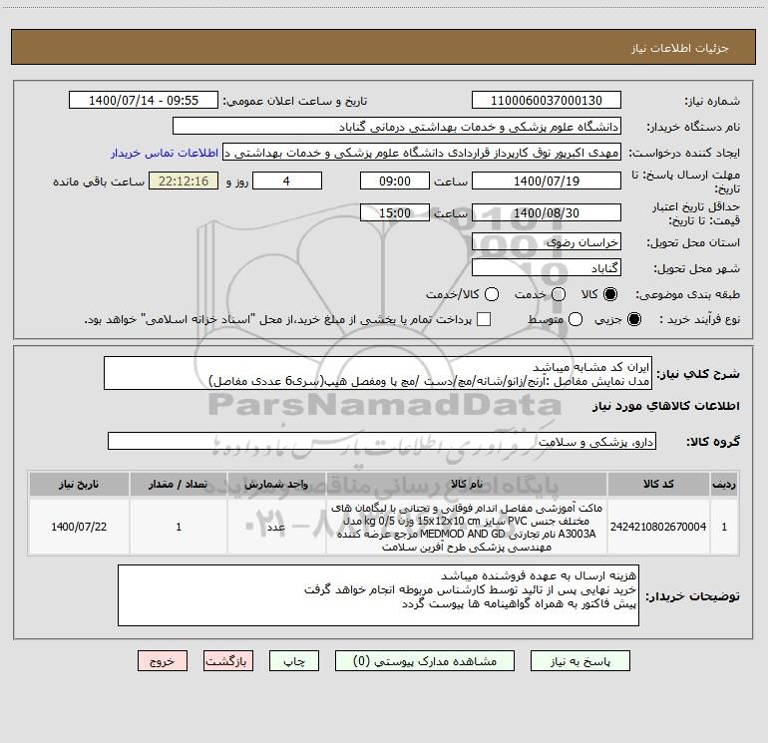Select the خدمت radio button
The height and width of the screenshot is (743, 768).
559,294
